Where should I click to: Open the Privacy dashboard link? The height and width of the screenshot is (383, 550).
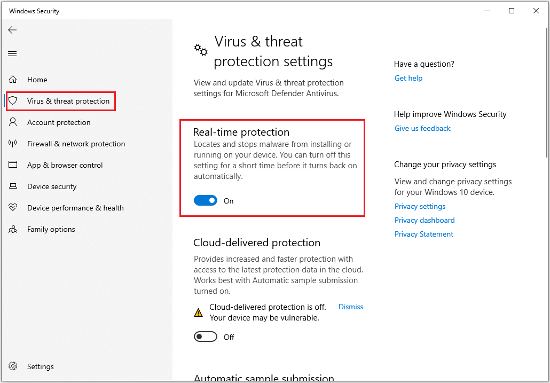click(x=425, y=220)
